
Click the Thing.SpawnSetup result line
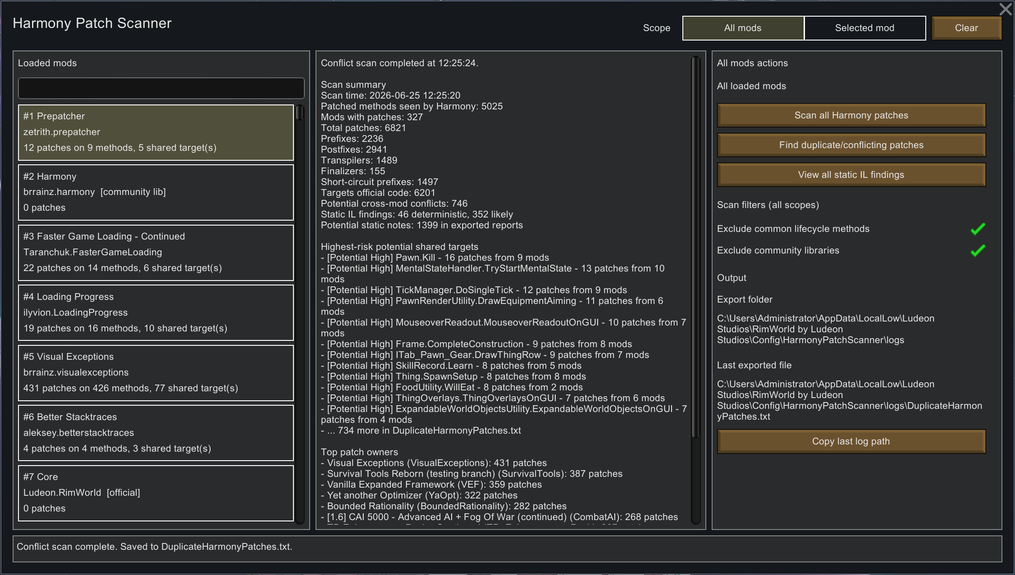pyautogui.click(x=453, y=376)
